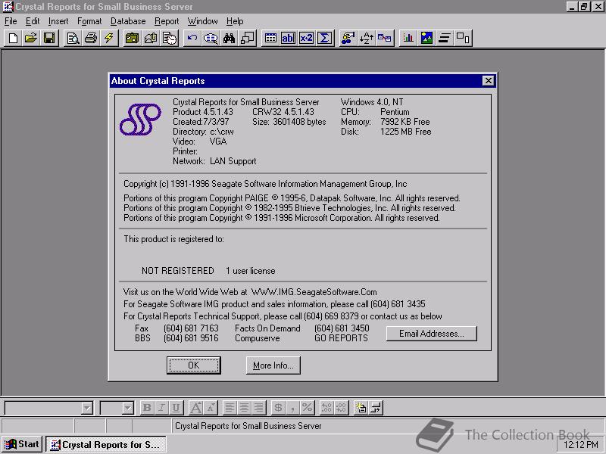
Task: Close the About Crystal Reports dialog
Action: pyautogui.click(x=488, y=81)
